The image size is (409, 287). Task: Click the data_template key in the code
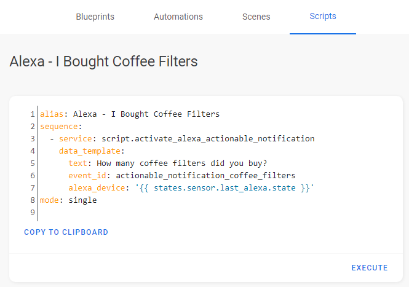(x=89, y=151)
